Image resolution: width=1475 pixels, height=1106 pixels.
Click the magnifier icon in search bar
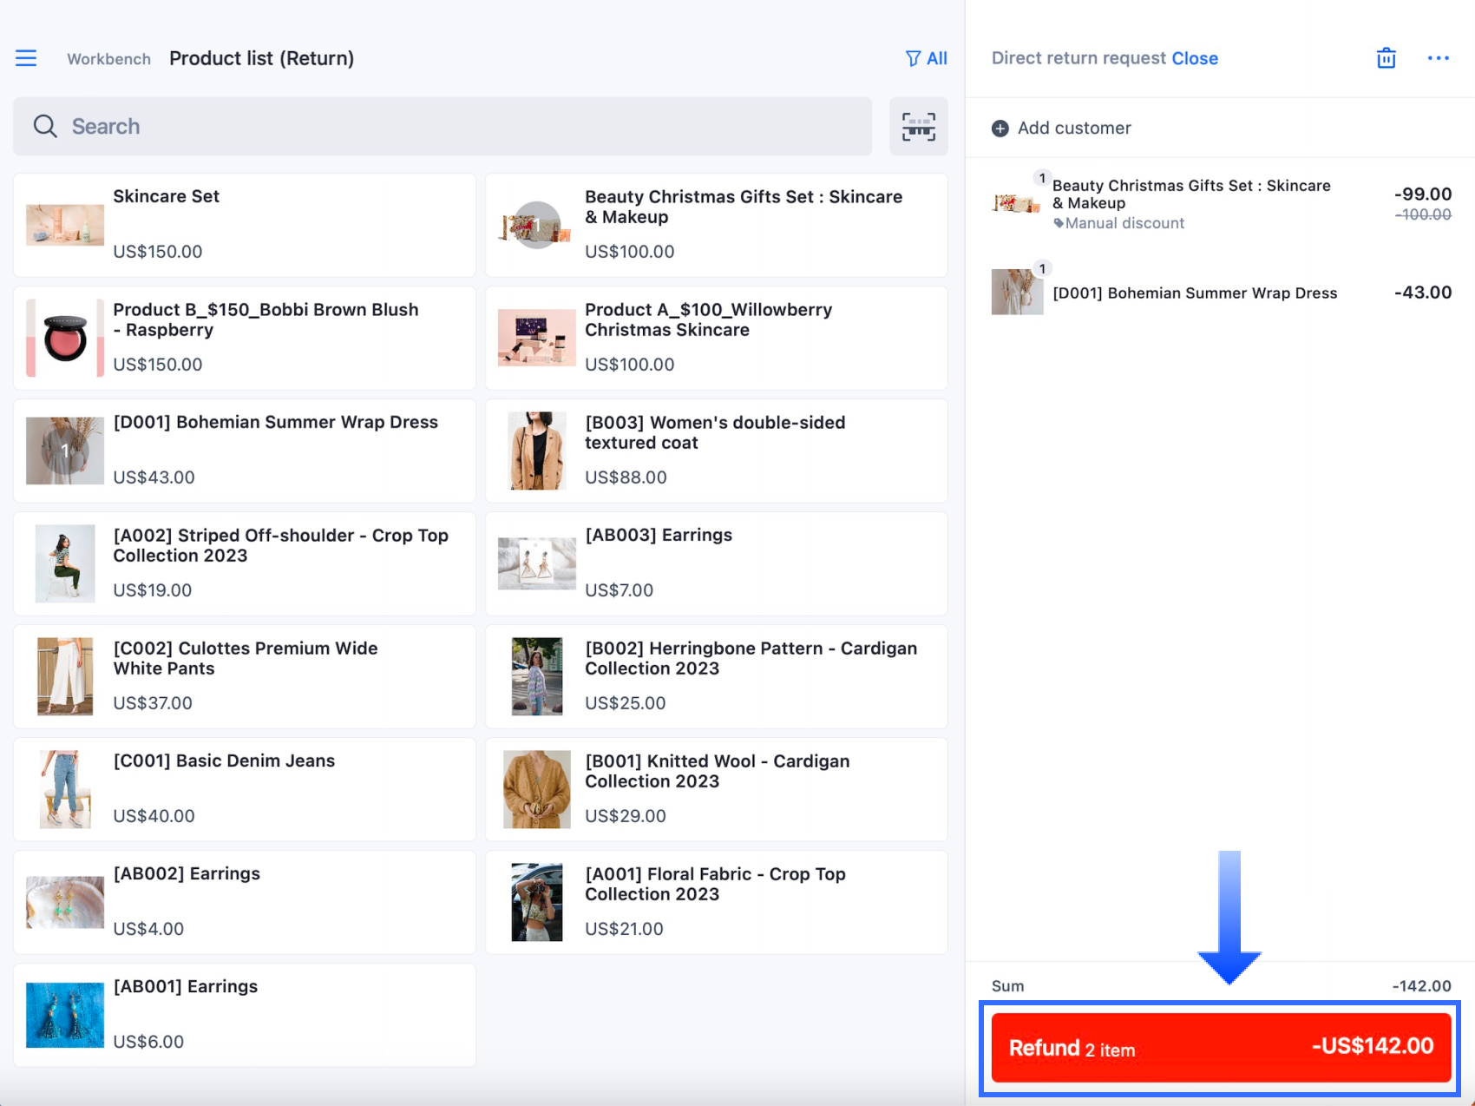45,127
